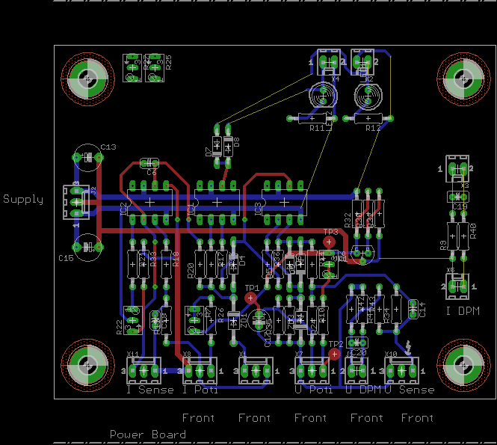Select resistor R32
497x445 pixels.
[357, 214]
